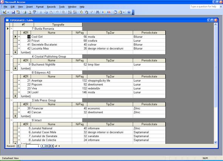Jump to the first record in navigation bar
223x161 pixels.
click(18, 146)
